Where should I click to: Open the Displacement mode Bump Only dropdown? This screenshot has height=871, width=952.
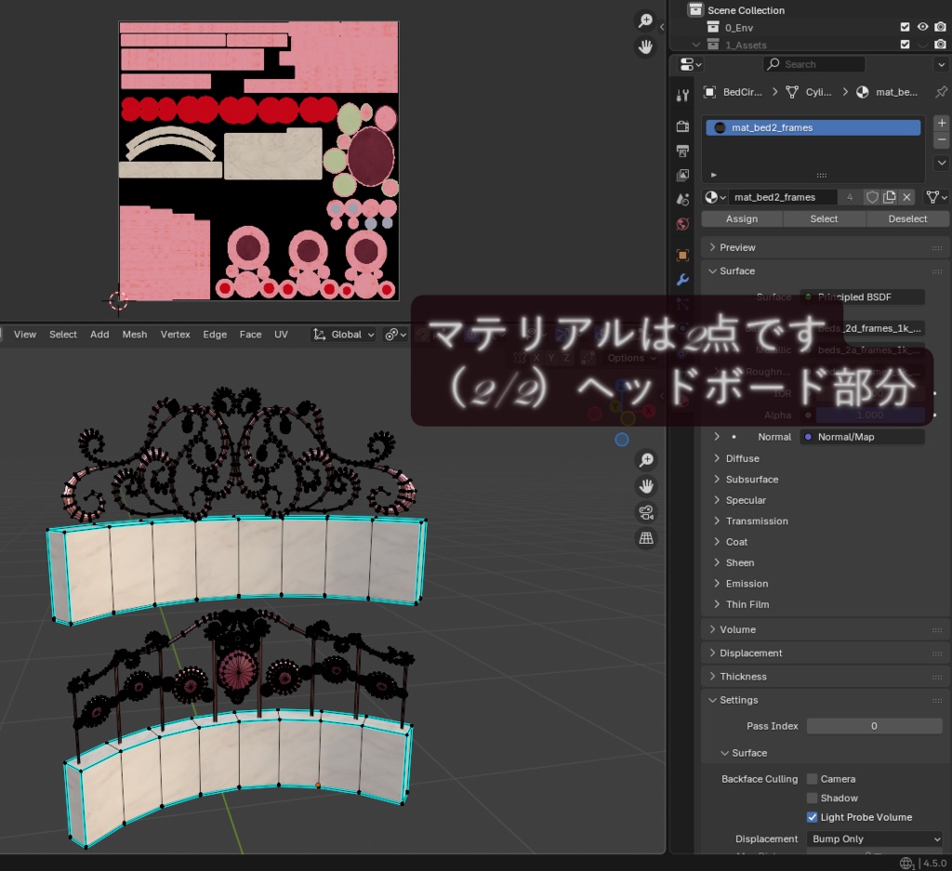coord(874,838)
